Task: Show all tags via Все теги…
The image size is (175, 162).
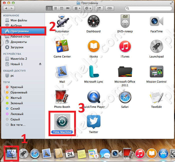Action: (x=23, y=125)
